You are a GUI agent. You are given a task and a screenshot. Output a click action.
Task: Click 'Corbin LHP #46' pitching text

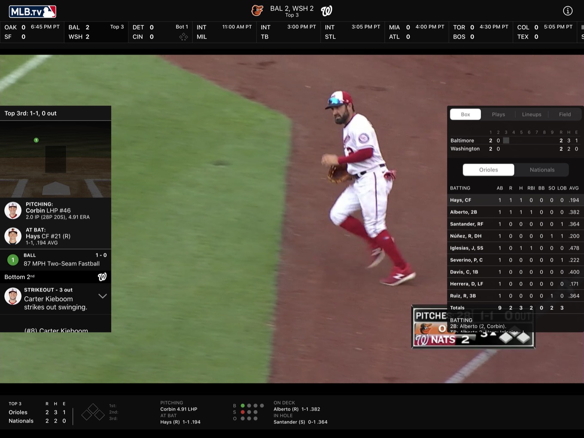48,211
